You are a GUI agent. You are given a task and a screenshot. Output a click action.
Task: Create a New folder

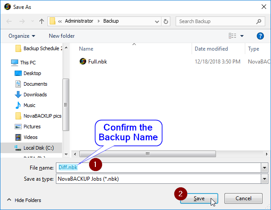(62, 36)
